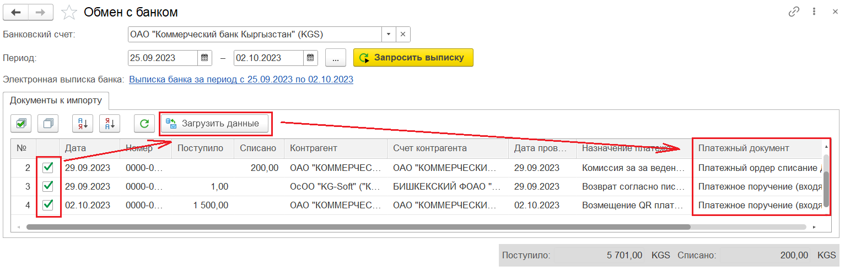Click the check all rows icon
This screenshot has width=845, height=277.
tap(21, 124)
